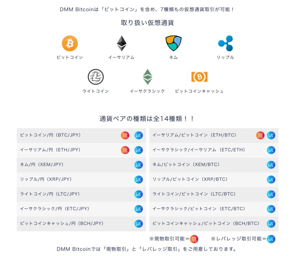
Task: Click the ビットコインキャッシュ label text
Action: pyautogui.click(x=199, y=91)
